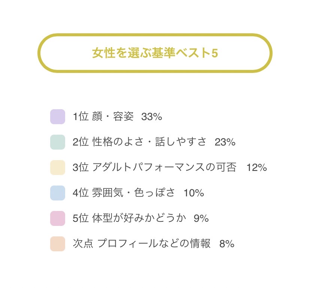Image resolution: width=310 pixels, height=288 pixels.
Task: Select the 12% percentage value
Action: (256, 168)
